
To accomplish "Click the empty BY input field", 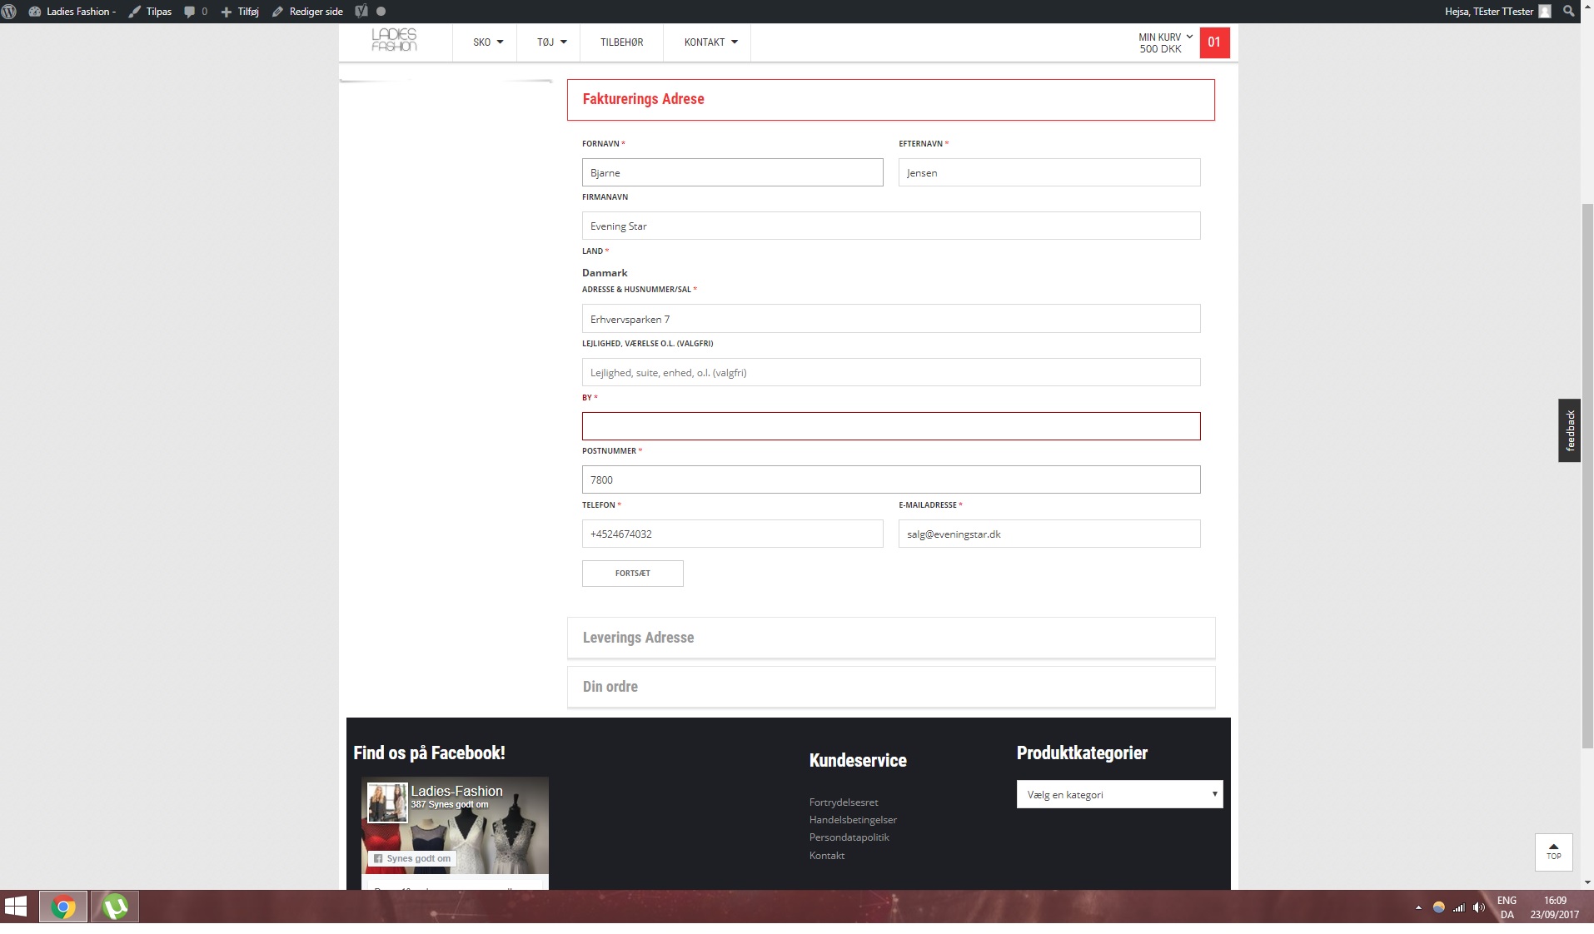I will (890, 426).
